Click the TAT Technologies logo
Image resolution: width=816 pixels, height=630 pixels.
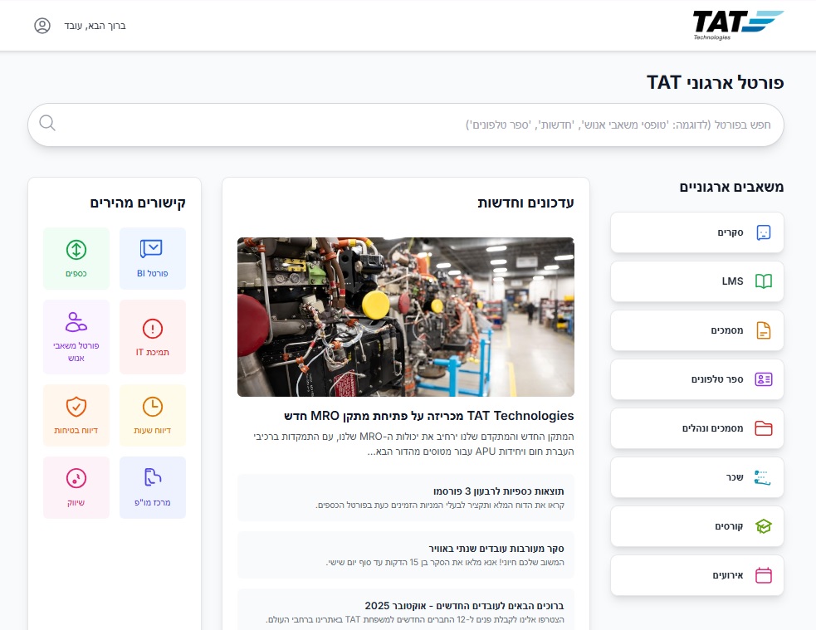[737, 25]
